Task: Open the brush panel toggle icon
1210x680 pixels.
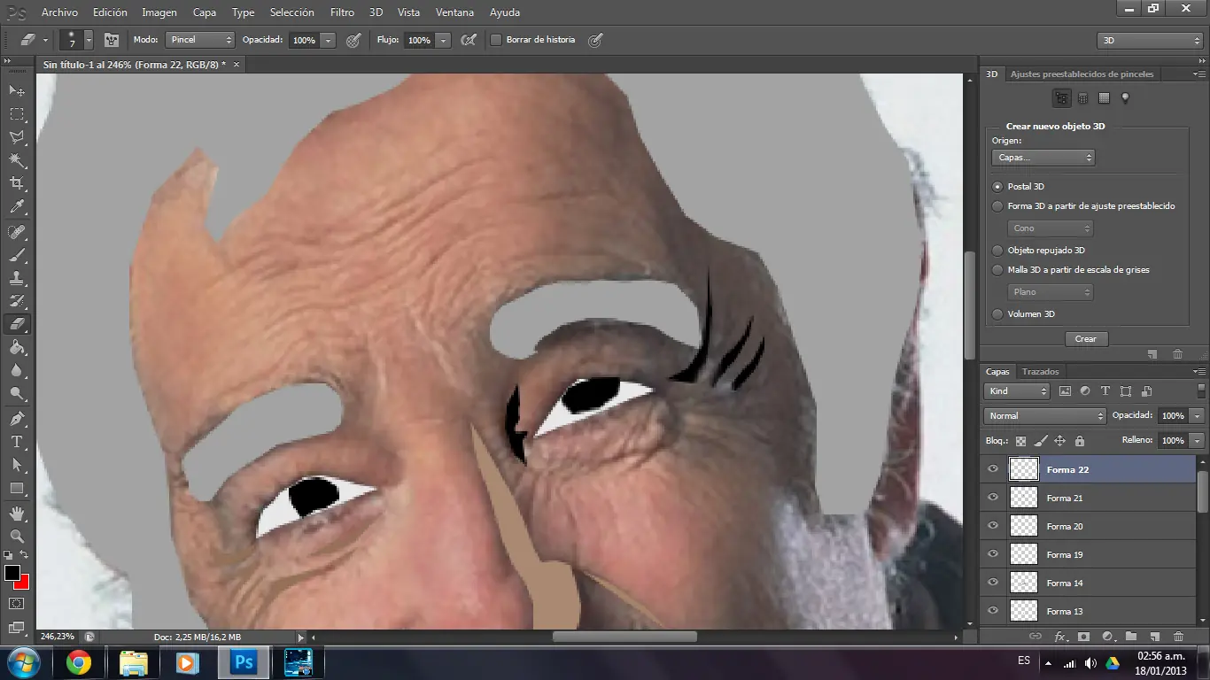Action: coord(112,40)
